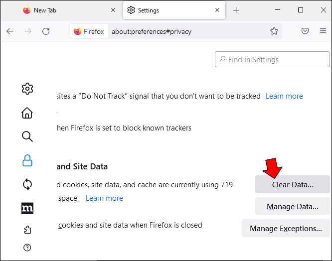
Task: Open the General settings gear icon
Action: [x=27, y=89]
